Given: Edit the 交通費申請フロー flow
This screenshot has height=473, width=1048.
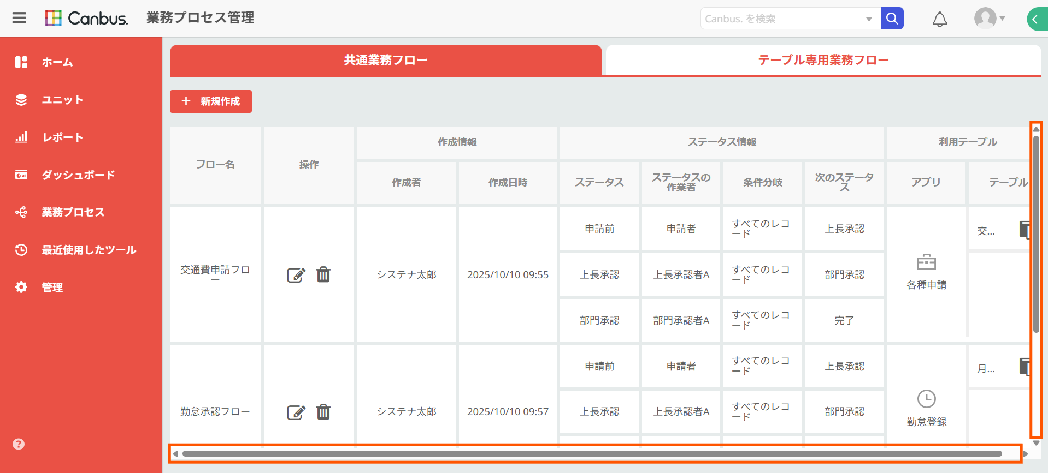Looking at the screenshot, I should pos(296,275).
